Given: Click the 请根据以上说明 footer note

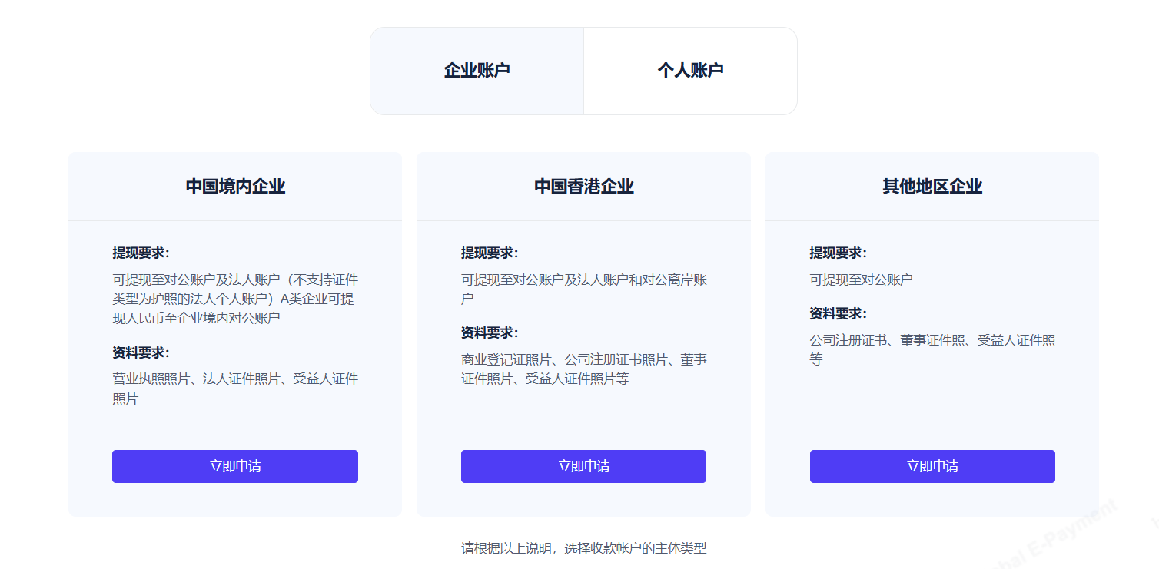Looking at the screenshot, I should point(583,548).
